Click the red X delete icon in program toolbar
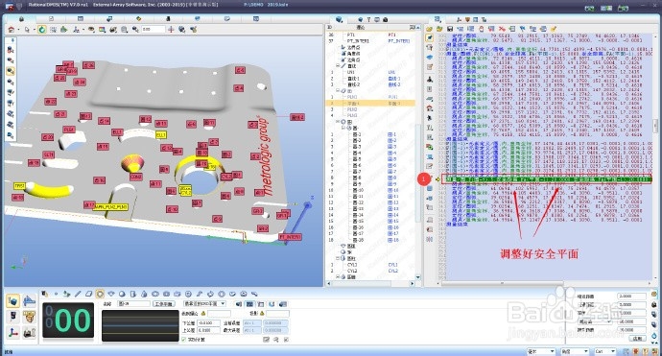Image resolution: width=662 pixels, height=356 pixels. pyautogui.click(x=502, y=29)
